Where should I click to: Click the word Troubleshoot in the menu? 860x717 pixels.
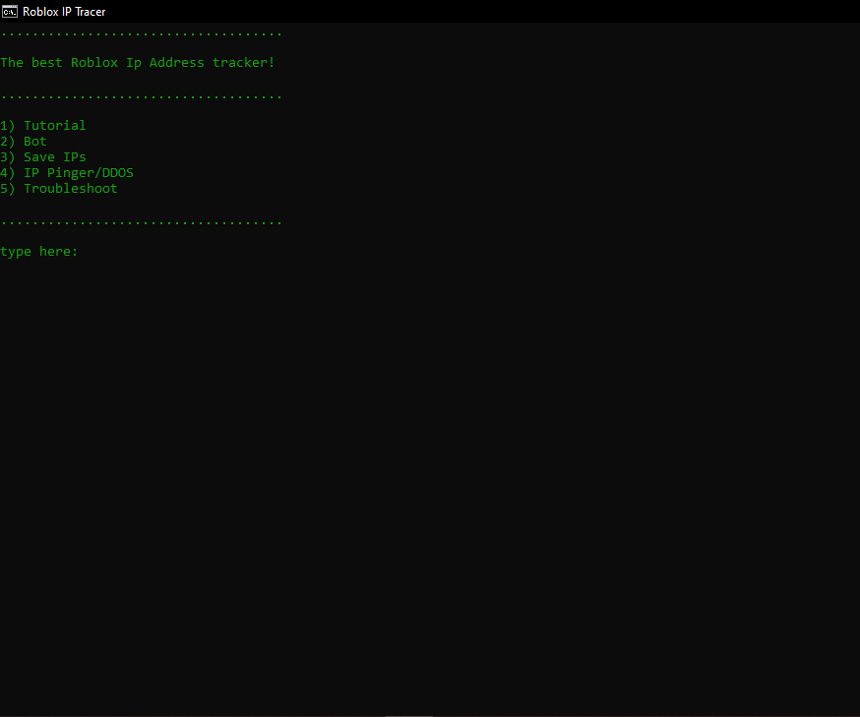pos(70,188)
